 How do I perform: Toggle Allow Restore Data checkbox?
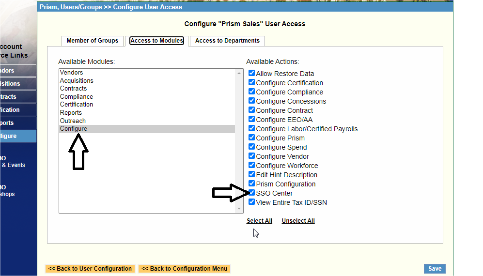(x=251, y=73)
